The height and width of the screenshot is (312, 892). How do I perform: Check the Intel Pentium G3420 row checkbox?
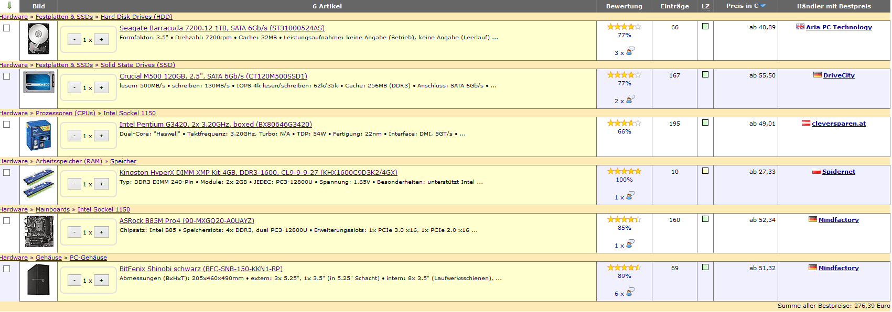(x=6, y=125)
